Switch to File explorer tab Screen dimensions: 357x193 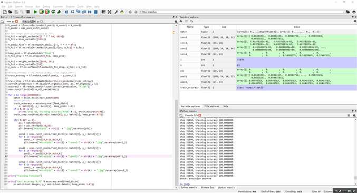coord(211,107)
